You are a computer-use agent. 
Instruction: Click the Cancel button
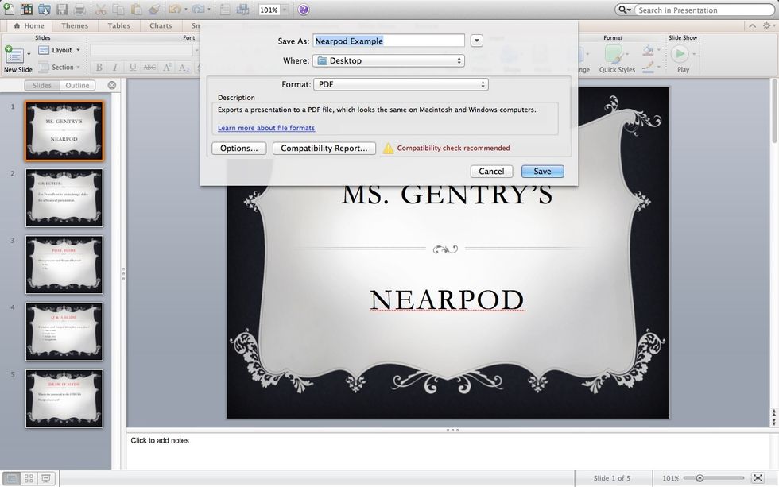click(491, 172)
